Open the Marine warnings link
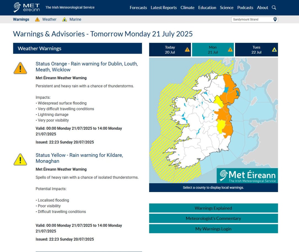The image size is (299, 252). 75,20
